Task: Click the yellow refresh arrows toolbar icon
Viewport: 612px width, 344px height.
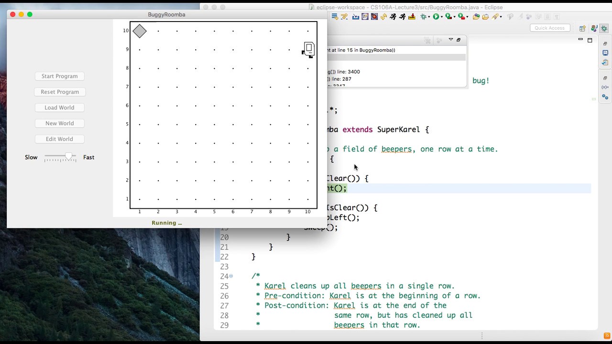Action: tap(383, 17)
